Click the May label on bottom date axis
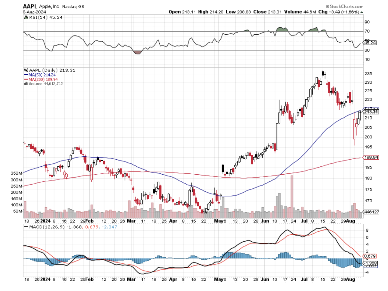 pyautogui.click(x=219, y=221)
